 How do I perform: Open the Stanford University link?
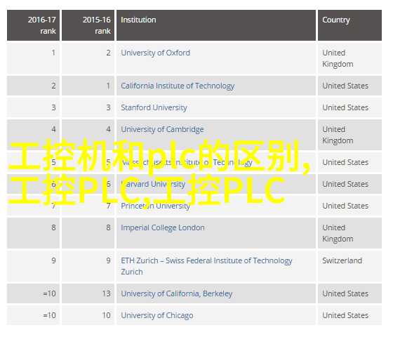pos(154,107)
